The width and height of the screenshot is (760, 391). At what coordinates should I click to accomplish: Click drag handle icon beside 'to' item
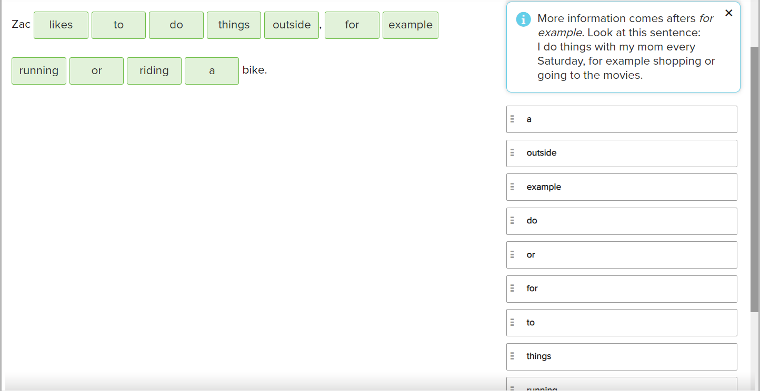coord(512,323)
